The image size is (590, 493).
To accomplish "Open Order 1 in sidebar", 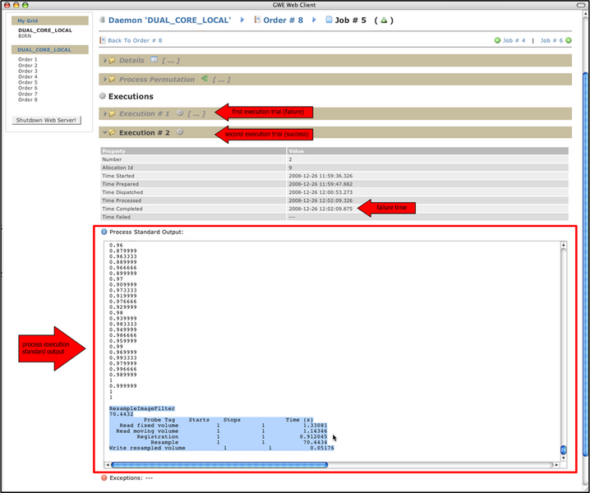I will 27,59.
